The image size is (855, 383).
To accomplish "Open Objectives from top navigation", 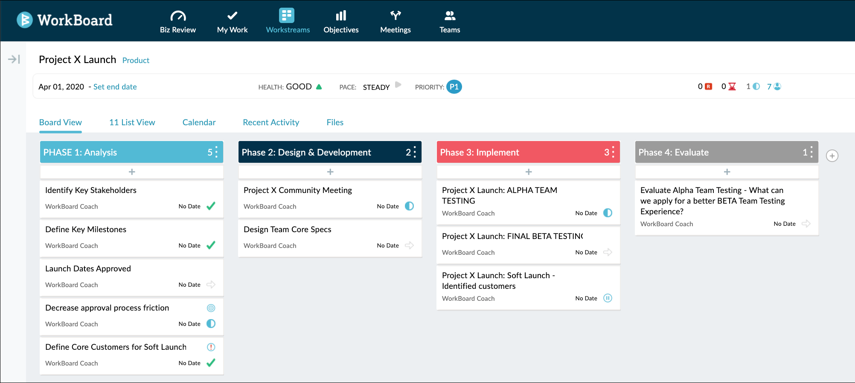I will pyautogui.click(x=341, y=22).
